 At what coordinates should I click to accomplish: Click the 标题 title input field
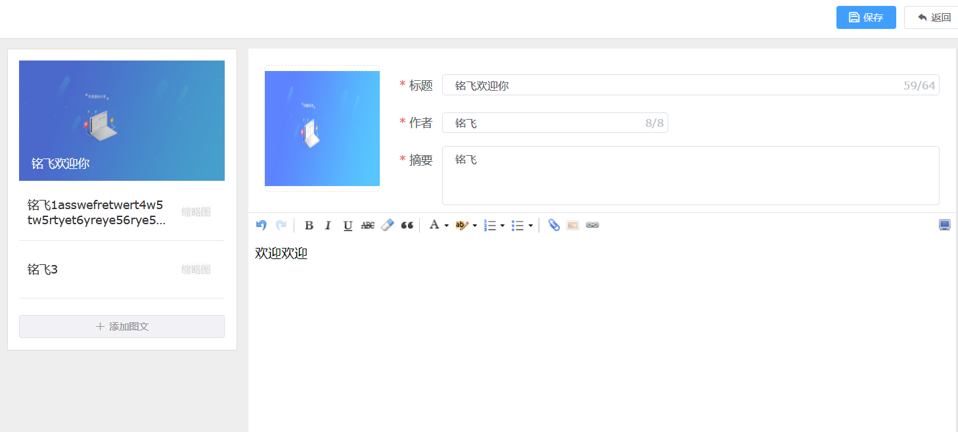coord(670,85)
